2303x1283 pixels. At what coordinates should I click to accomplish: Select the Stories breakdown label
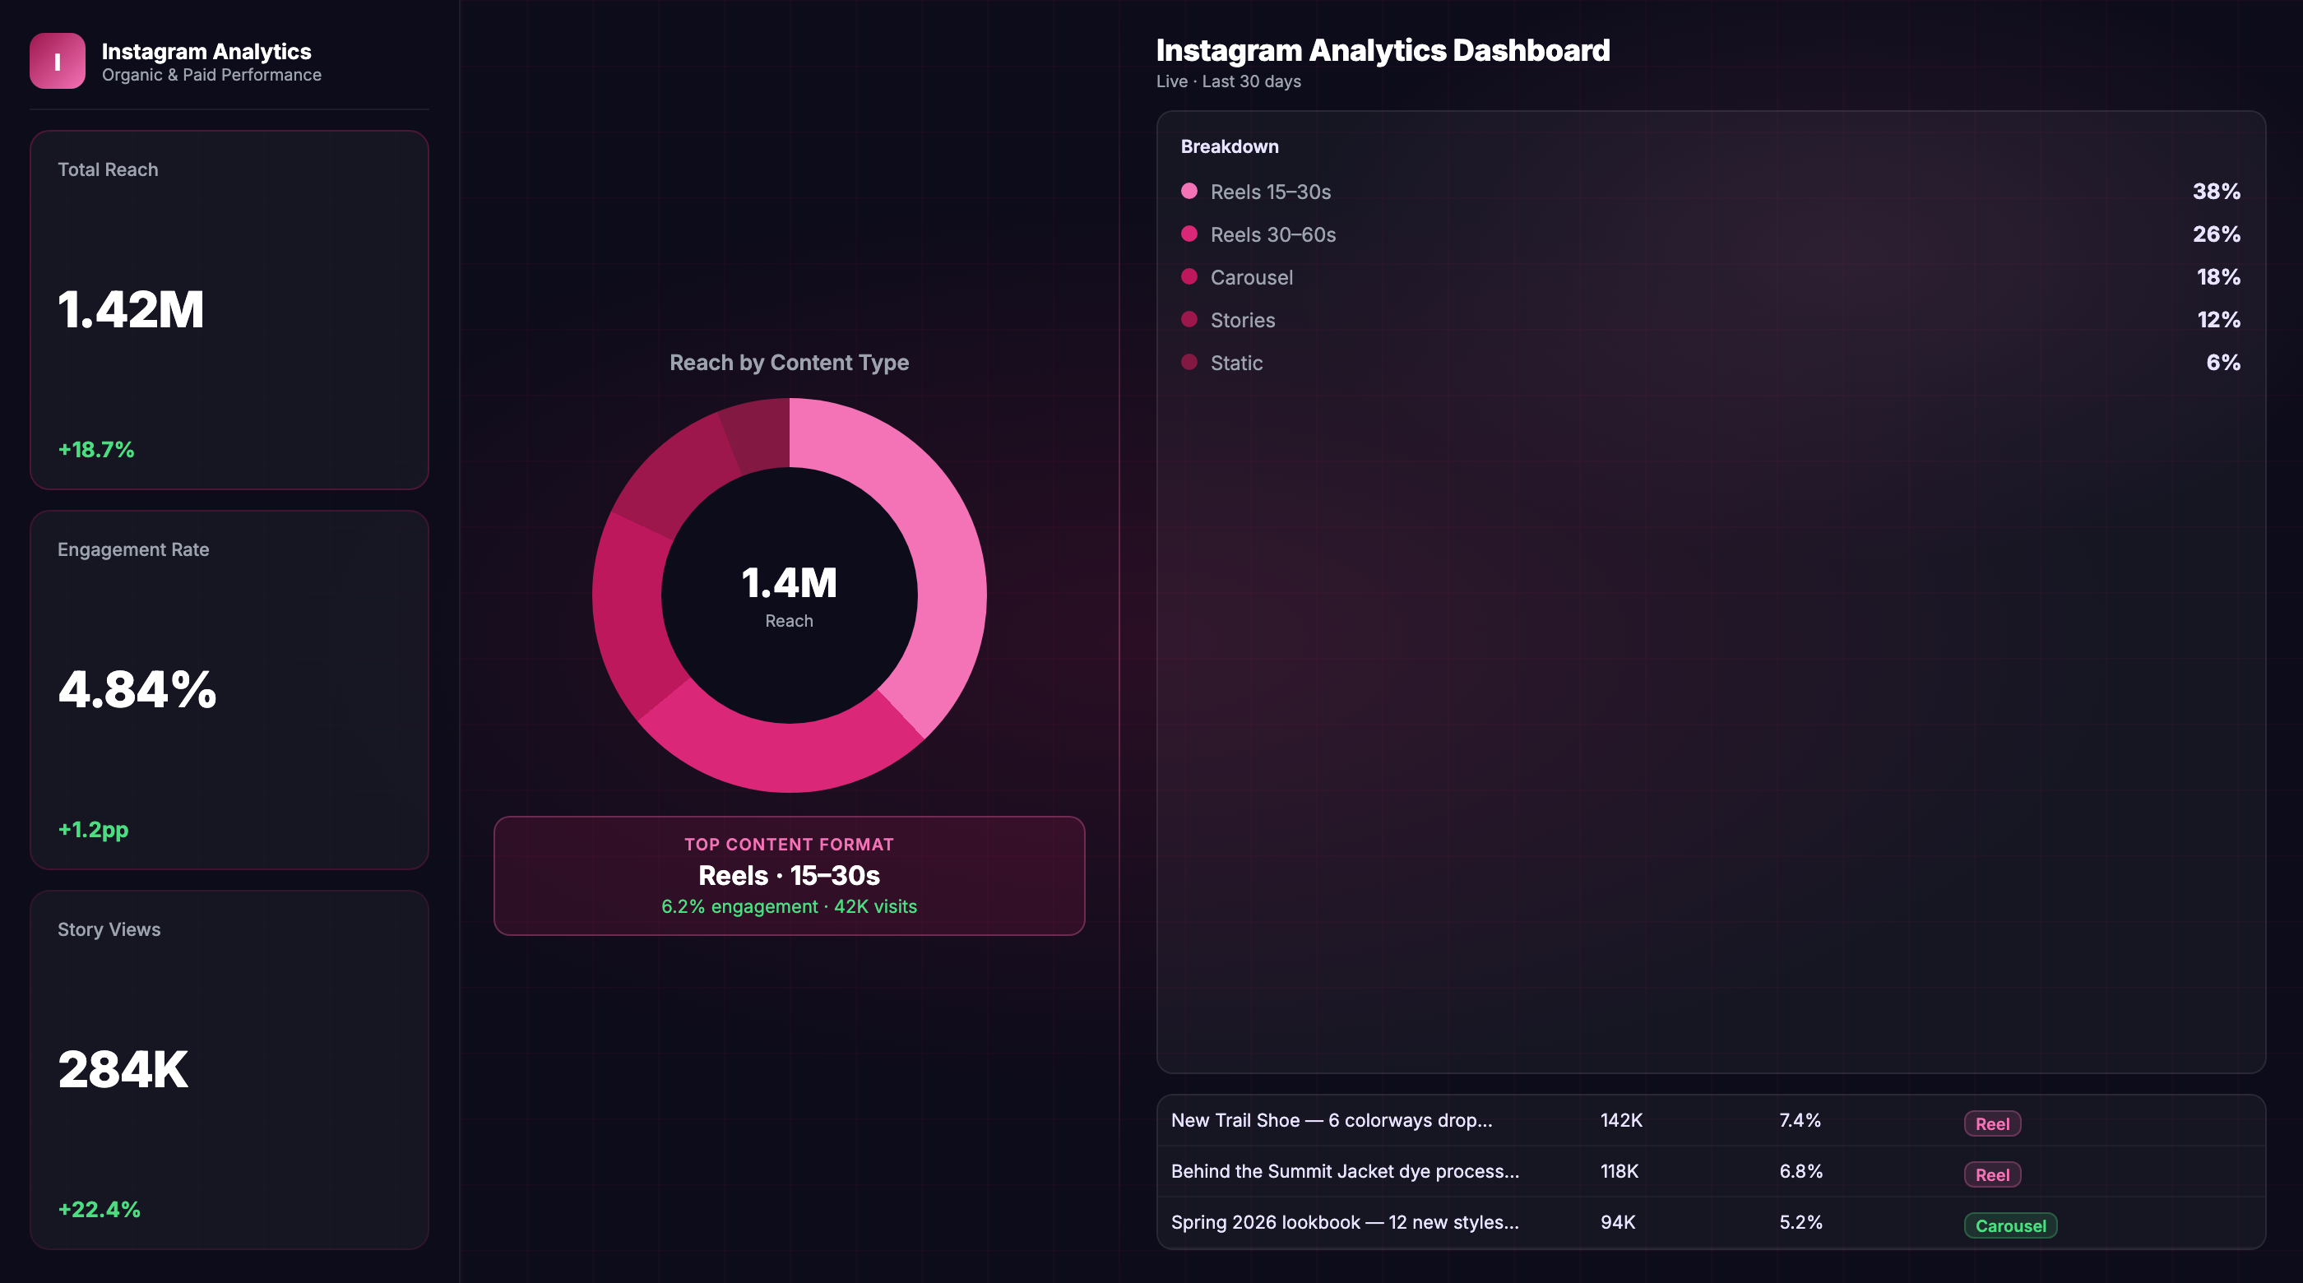point(1243,321)
